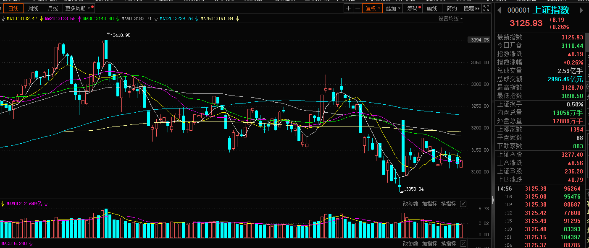Click 总成交额 value 2996.45亿元
589x248 pixels.
coord(565,79)
